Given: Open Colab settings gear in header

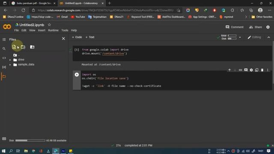Looking at the screenshot, I should click(268, 27).
